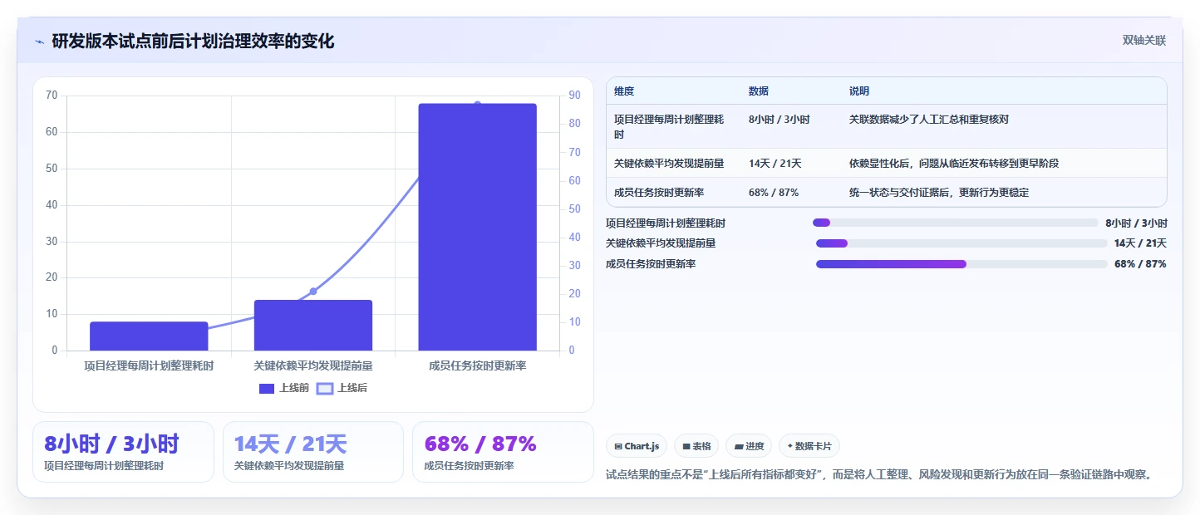The image size is (1200, 515).
Task: Click the diamond icon in 数据卡片 tag
Action: pyautogui.click(x=789, y=446)
